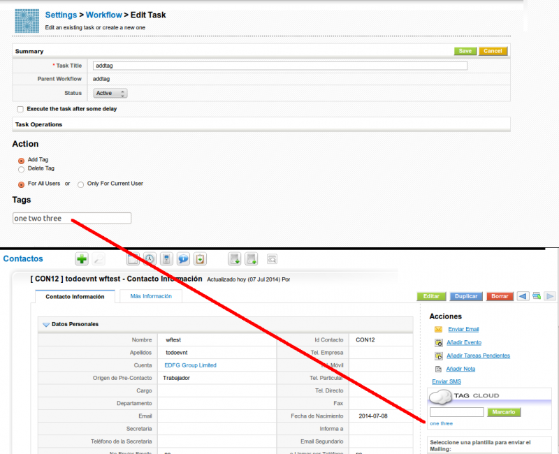Click the green plus create contact icon
The image size is (559, 454).
click(82, 259)
